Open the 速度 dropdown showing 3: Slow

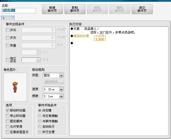[53, 89]
